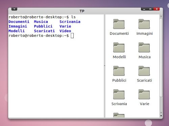
Task: Click the scrollbar down arrow in file pane
Action: [161, 116]
